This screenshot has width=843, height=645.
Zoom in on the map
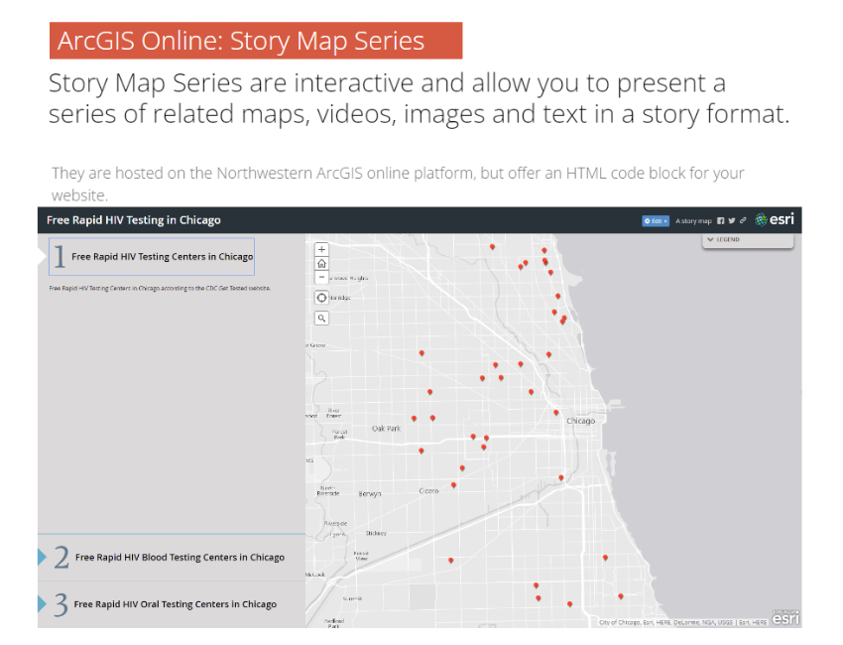tap(321, 249)
